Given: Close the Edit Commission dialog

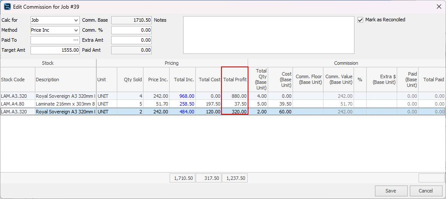Looking at the screenshot, I should tap(439, 7).
